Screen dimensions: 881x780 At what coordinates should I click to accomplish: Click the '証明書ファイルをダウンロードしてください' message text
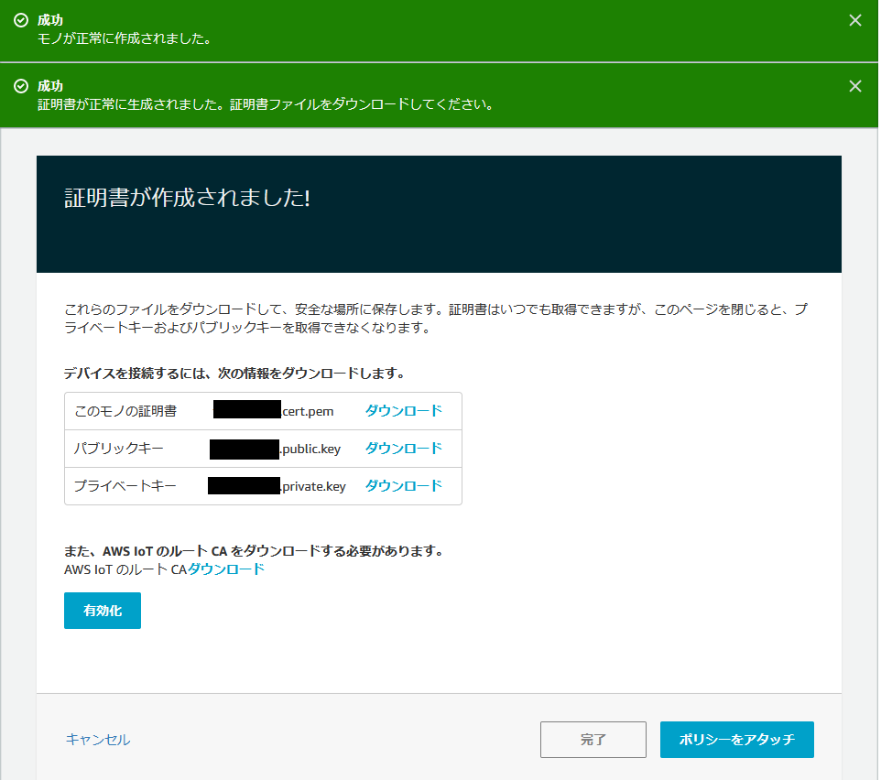362,104
